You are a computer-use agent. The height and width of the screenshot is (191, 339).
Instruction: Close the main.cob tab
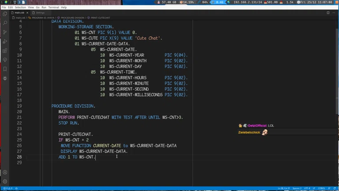(x=27, y=13)
